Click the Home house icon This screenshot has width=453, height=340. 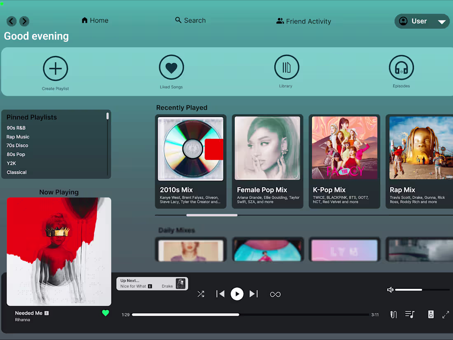click(x=84, y=20)
